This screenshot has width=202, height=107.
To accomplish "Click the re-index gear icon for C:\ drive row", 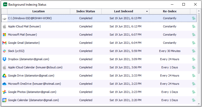I will pos(194,18).
